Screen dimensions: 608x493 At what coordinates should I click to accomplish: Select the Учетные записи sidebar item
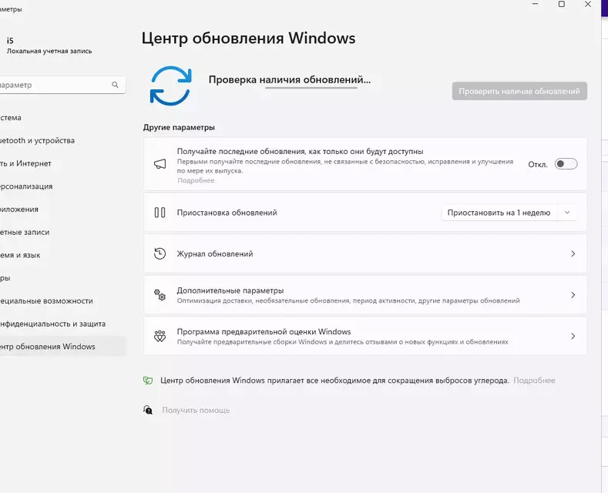pyautogui.click(x=62, y=232)
